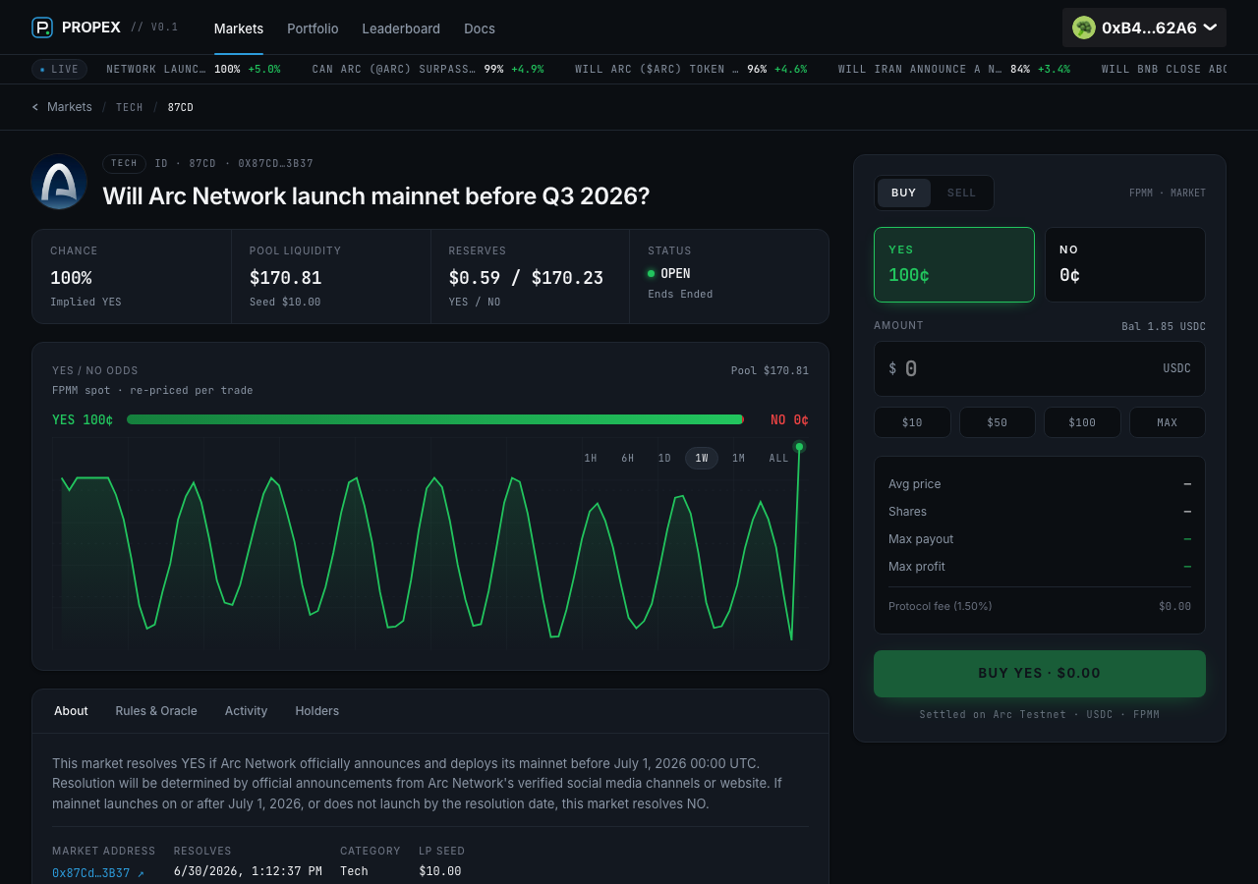Viewport: 1258px width, 884px height.
Task: Click the Reserves $0.59 / $170.23 value
Action: [x=526, y=278]
